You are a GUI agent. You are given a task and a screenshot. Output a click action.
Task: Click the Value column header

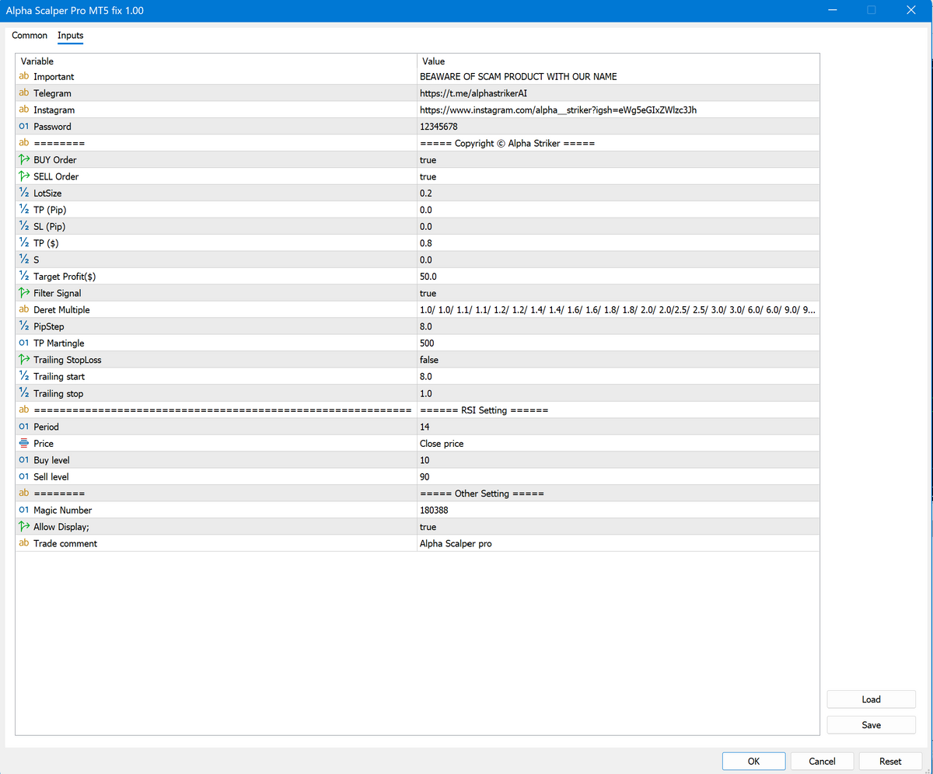[x=618, y=61]
